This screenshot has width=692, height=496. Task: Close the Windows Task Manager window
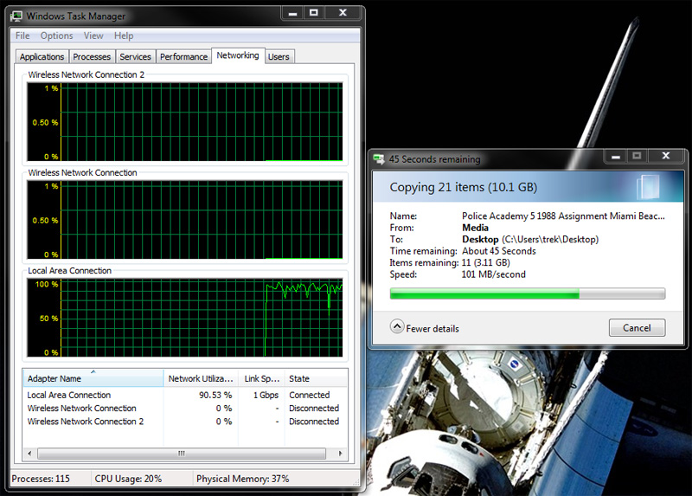coord(343,13)
